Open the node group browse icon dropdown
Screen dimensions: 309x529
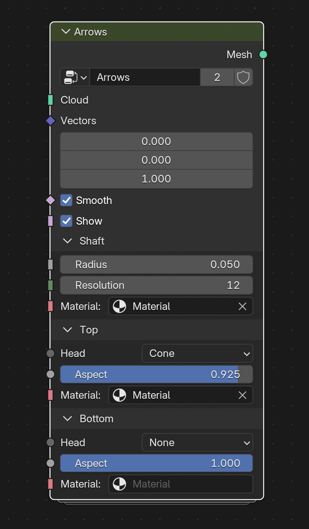point(75,77)
